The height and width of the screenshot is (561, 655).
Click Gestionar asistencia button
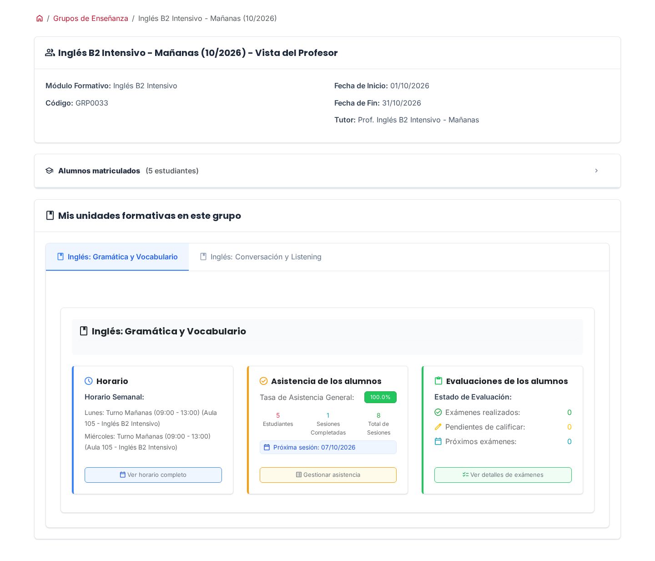coord(328,475)
